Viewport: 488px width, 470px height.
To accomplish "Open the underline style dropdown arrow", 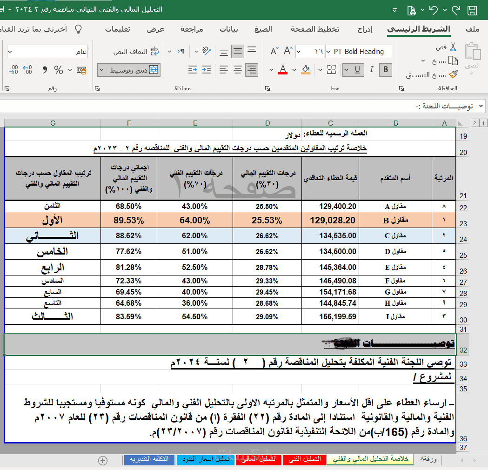I will [x=346, y=70].
